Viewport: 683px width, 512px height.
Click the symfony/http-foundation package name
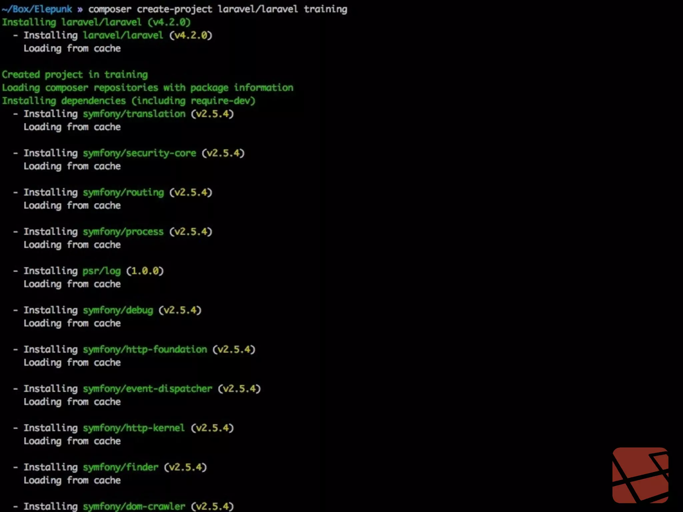pyautogui.click(x=145, y=350)
